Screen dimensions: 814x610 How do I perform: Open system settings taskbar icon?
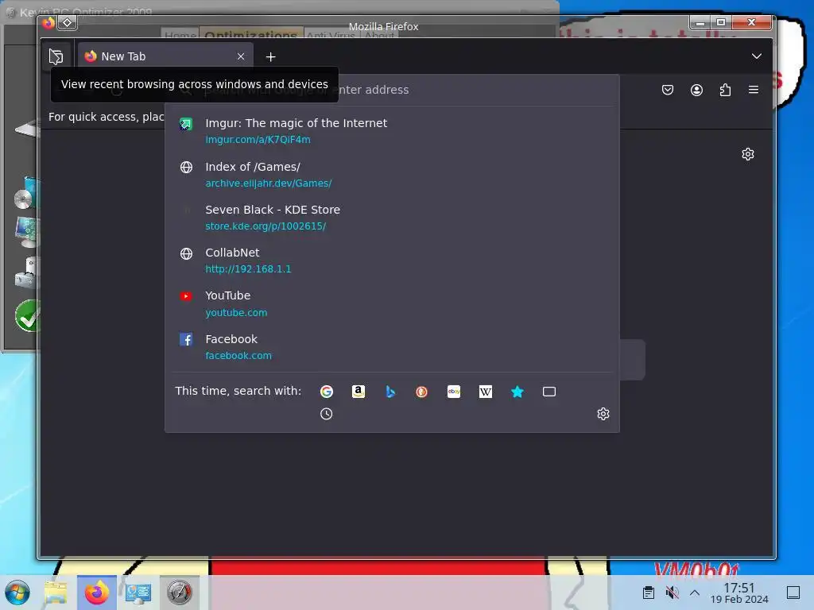point(138,593)
